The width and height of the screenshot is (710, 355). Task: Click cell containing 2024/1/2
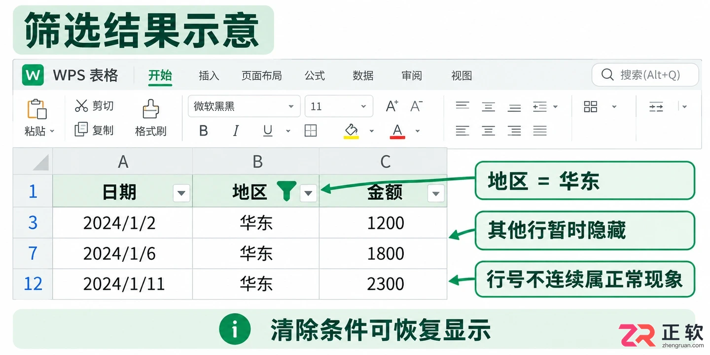pos(123,223)
